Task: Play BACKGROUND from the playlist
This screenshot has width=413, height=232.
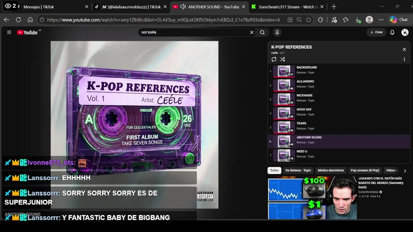Action: (339, 72)
